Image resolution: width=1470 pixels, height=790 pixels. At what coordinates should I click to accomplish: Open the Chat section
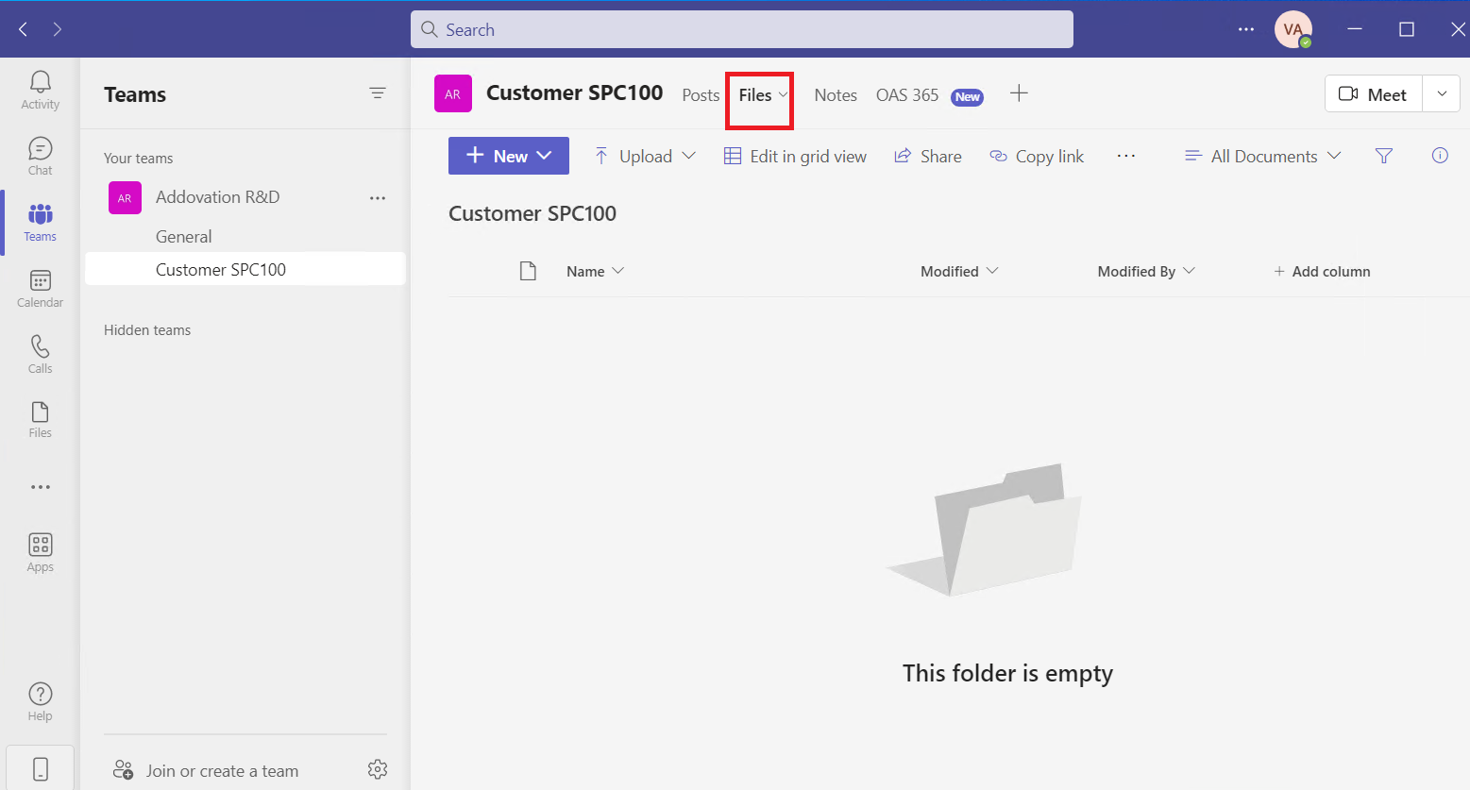(x=40, y=154)
